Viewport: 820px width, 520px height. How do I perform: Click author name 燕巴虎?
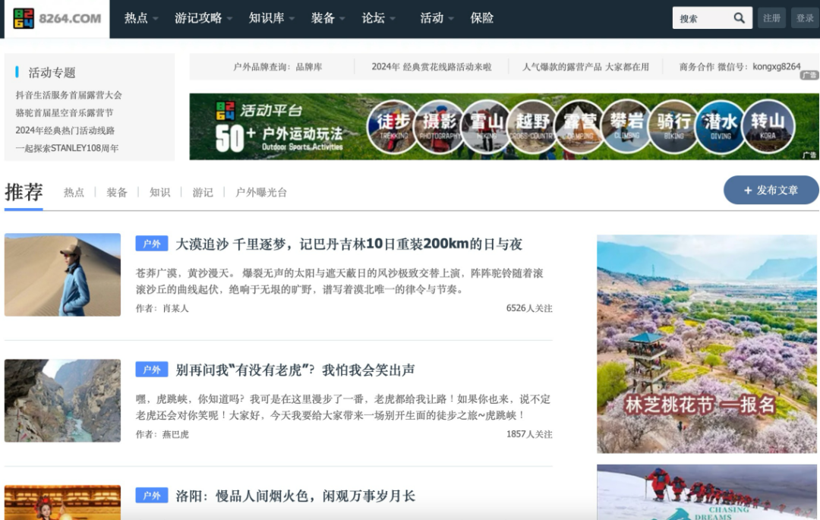175,434
